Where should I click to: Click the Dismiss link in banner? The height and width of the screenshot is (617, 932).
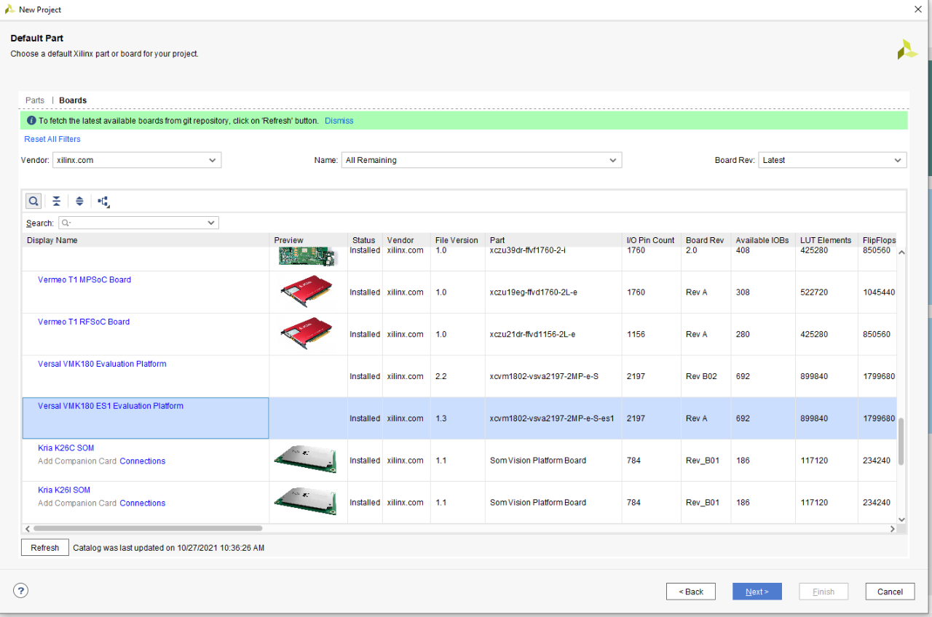[x=339, y=121]
